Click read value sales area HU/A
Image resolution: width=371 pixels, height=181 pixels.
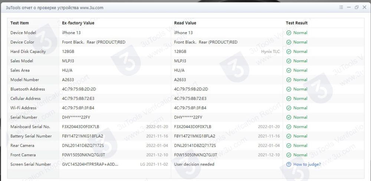(x=179, y=70)
